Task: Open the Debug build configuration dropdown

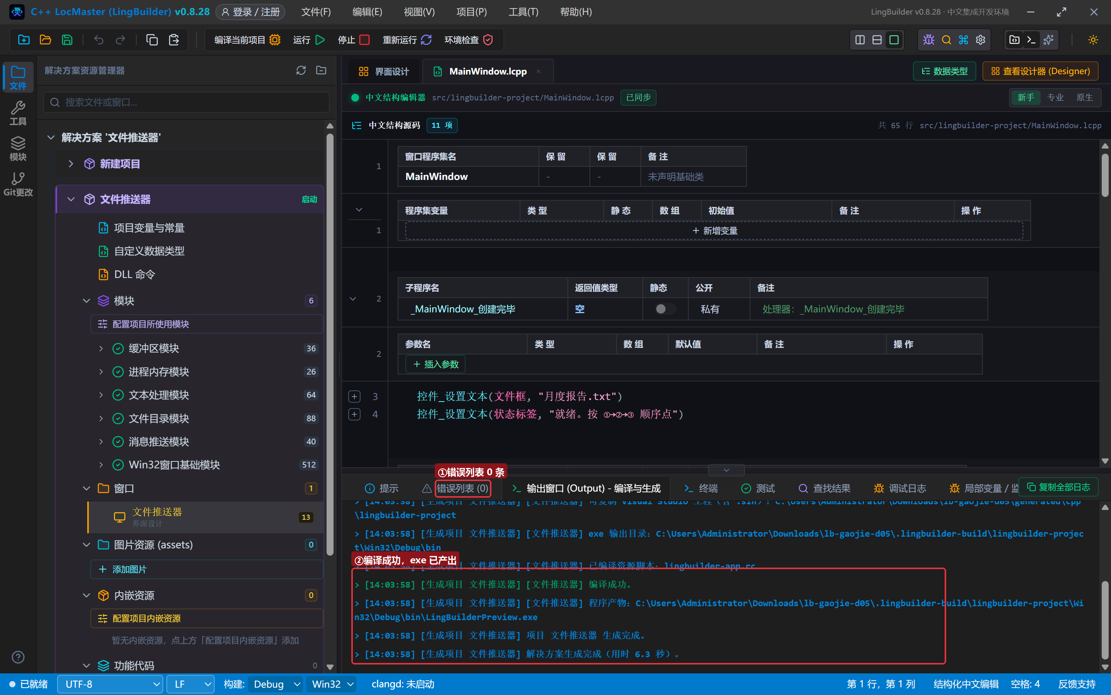Action: [x=276, y=684]
